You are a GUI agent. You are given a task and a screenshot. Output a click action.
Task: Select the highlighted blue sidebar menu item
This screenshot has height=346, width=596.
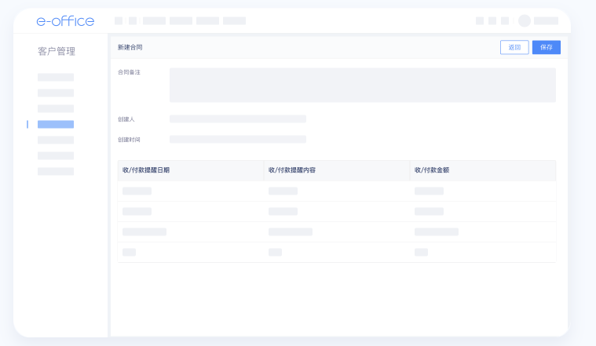click(x=56, y=124)
